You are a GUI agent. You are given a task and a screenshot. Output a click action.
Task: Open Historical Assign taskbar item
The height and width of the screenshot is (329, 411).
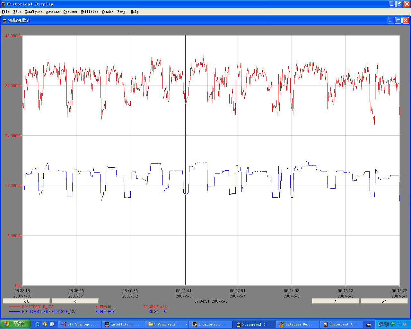(x=341, y=325)
